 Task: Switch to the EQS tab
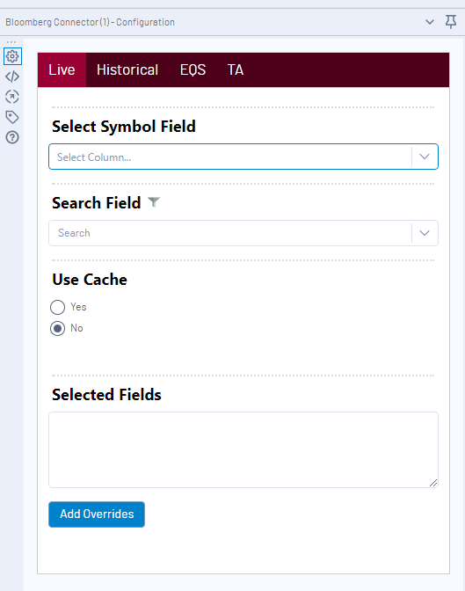(193, 70)
